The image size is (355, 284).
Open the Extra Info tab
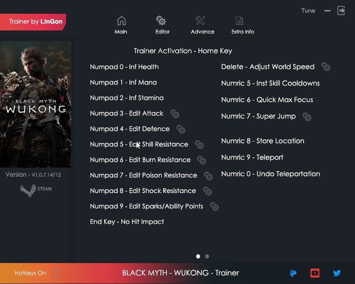click(243, 25)
